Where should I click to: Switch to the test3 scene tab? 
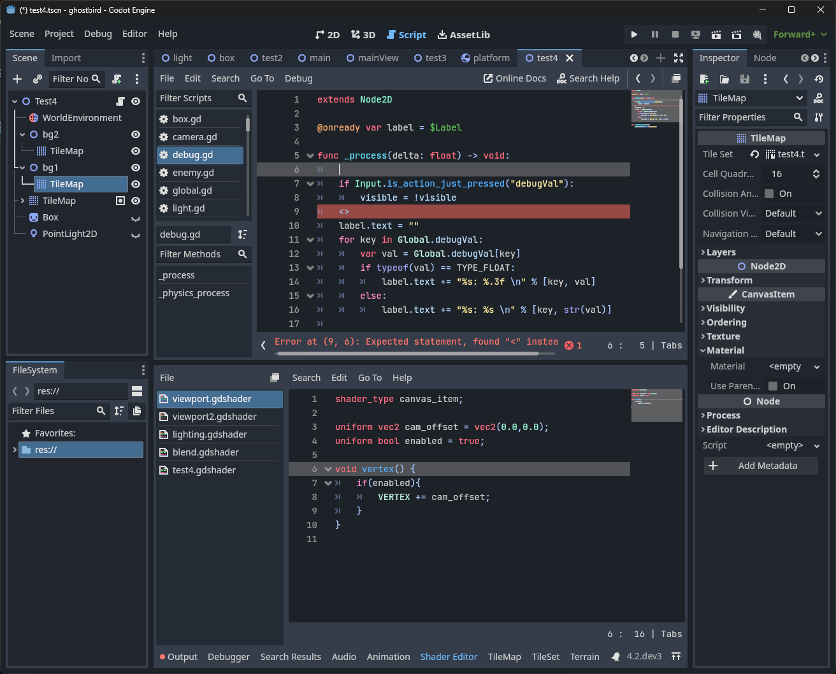coord(430,57)
